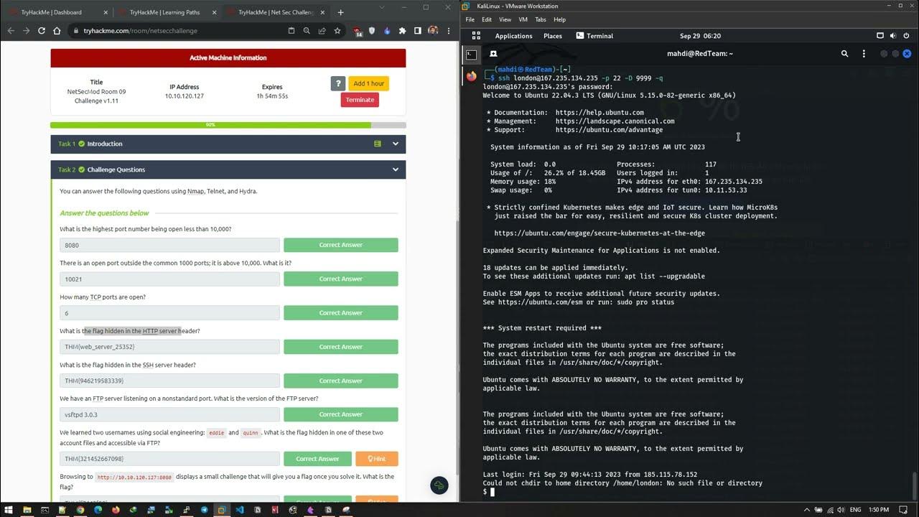Click the Kali power icon in top bar

pos(907,36)
